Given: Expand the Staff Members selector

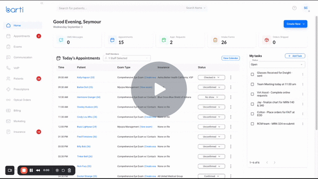Looking at the screenshot, I should [127, 58].
